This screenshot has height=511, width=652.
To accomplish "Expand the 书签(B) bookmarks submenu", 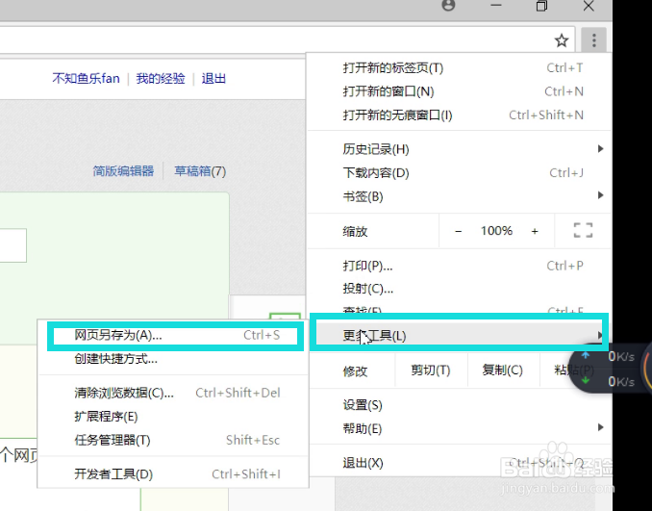I will tap(459, 196).
